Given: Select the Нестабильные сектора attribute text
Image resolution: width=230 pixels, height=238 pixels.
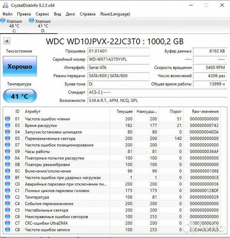Looking at the screenshot, I should point(46,210).
